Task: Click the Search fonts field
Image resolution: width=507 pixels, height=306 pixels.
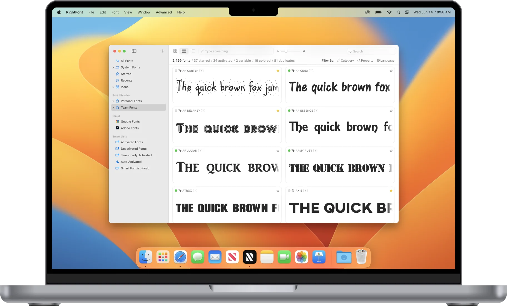Action: click(371, 51)
